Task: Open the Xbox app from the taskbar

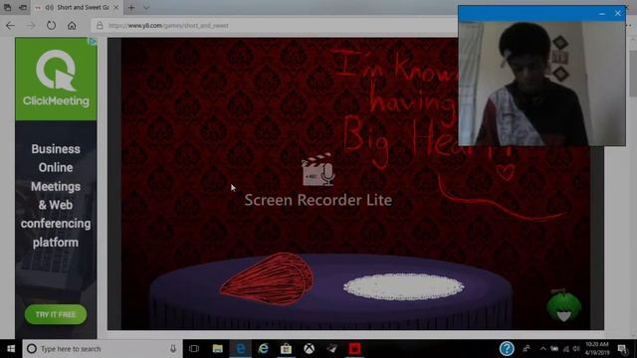Action: tap(310, 349)
